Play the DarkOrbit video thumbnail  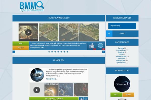click(x=37, y=90)
